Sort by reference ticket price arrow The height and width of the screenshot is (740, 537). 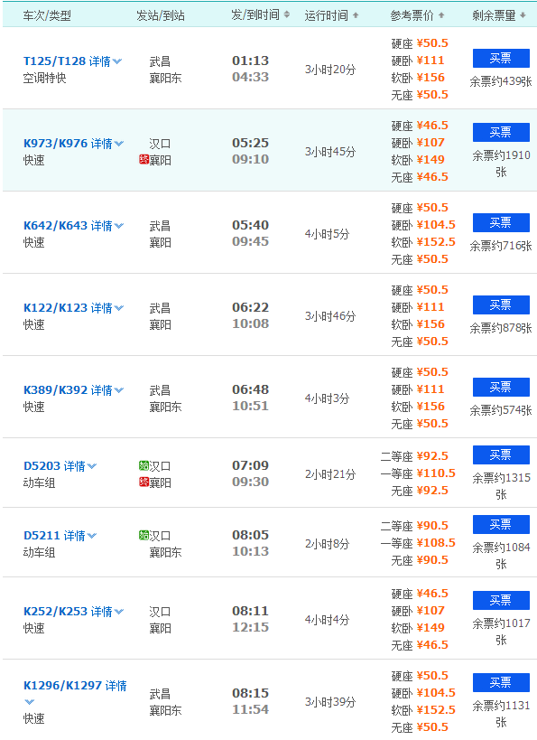click(x=441, y=15)
